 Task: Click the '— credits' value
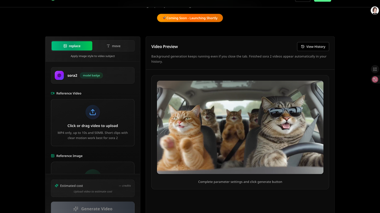pos(125,186)
